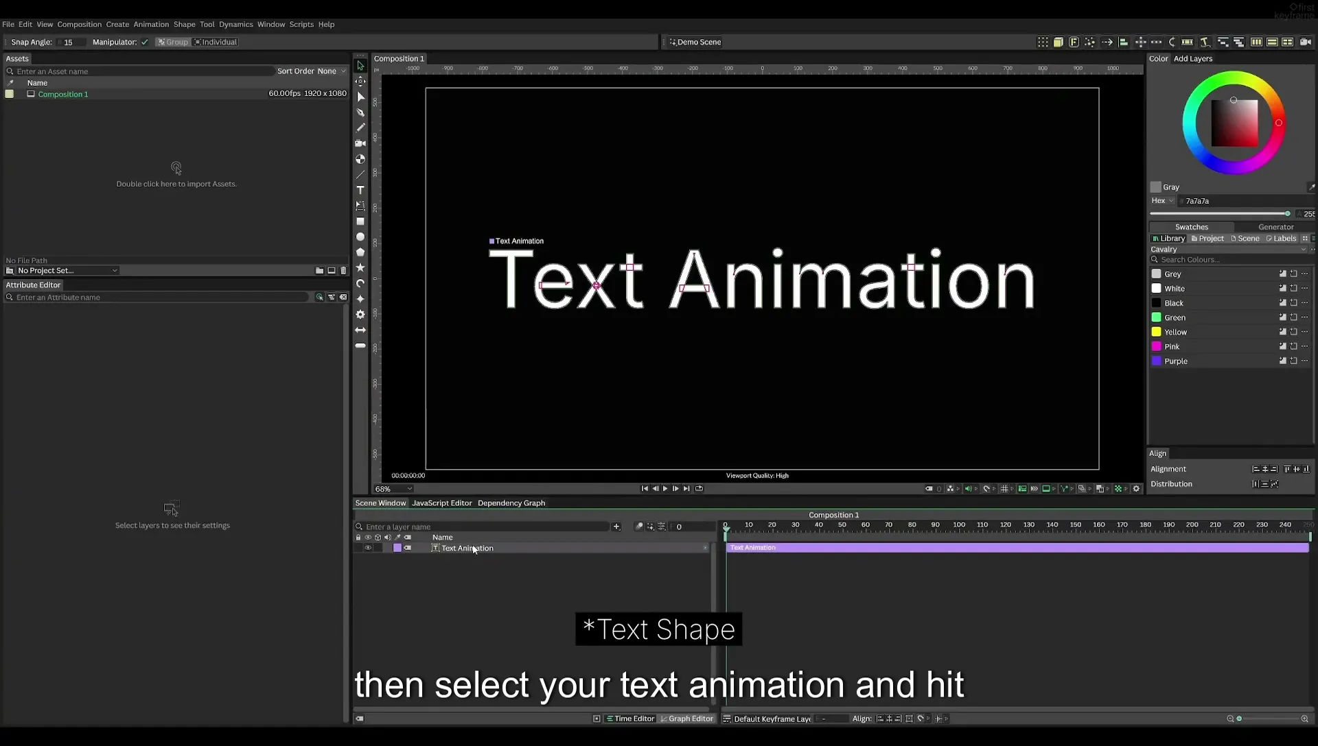Delete asset using trash icon

(343, 271)
